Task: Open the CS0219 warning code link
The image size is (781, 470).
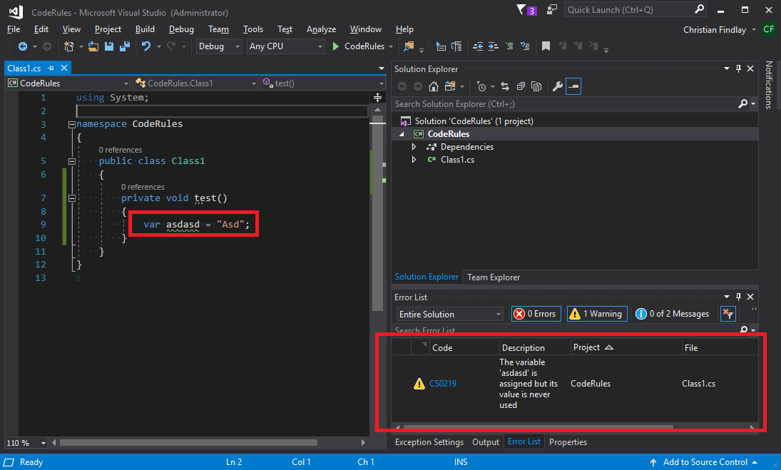Action: pos(443,384)
